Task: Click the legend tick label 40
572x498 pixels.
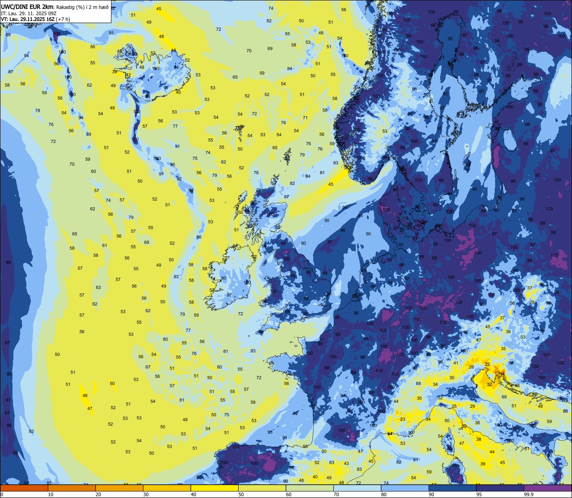Action: 193,494
